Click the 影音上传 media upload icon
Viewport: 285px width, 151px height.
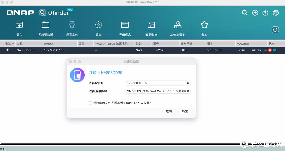tap(72, 25)
